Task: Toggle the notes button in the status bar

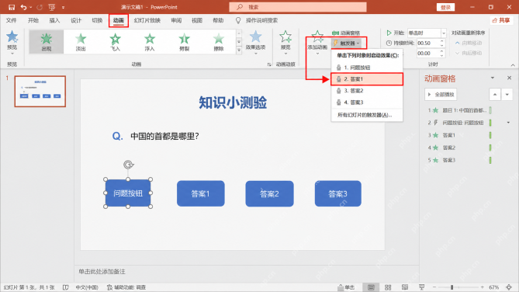Action: [347, 287]
